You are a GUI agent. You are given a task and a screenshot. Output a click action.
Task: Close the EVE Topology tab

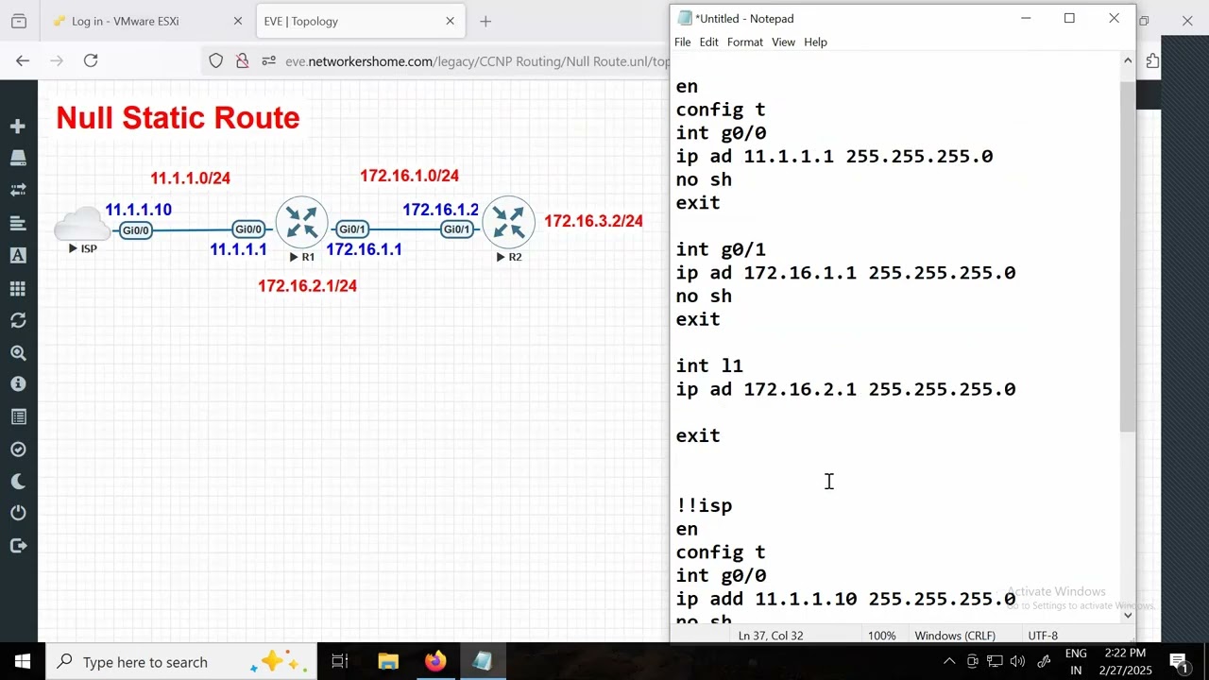tap(451, 21)
